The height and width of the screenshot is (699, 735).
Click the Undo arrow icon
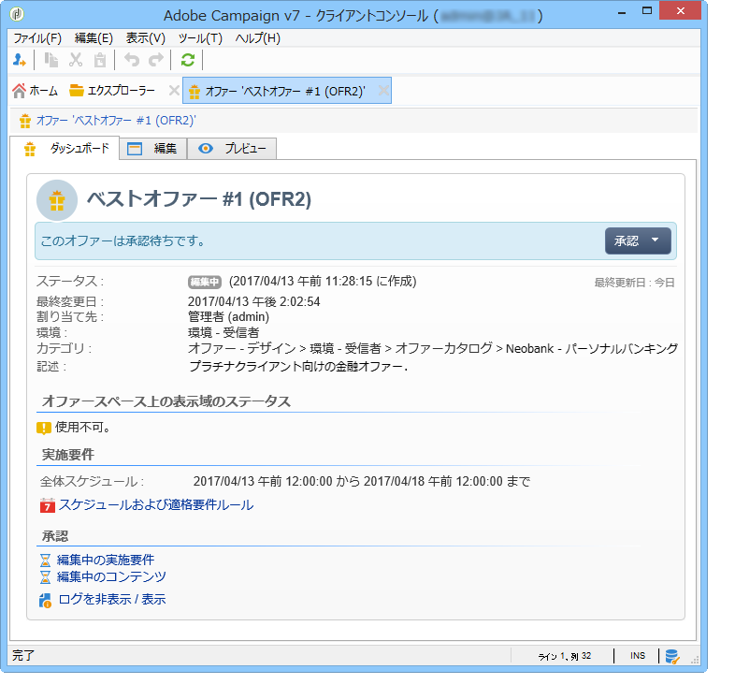(132, 60)
